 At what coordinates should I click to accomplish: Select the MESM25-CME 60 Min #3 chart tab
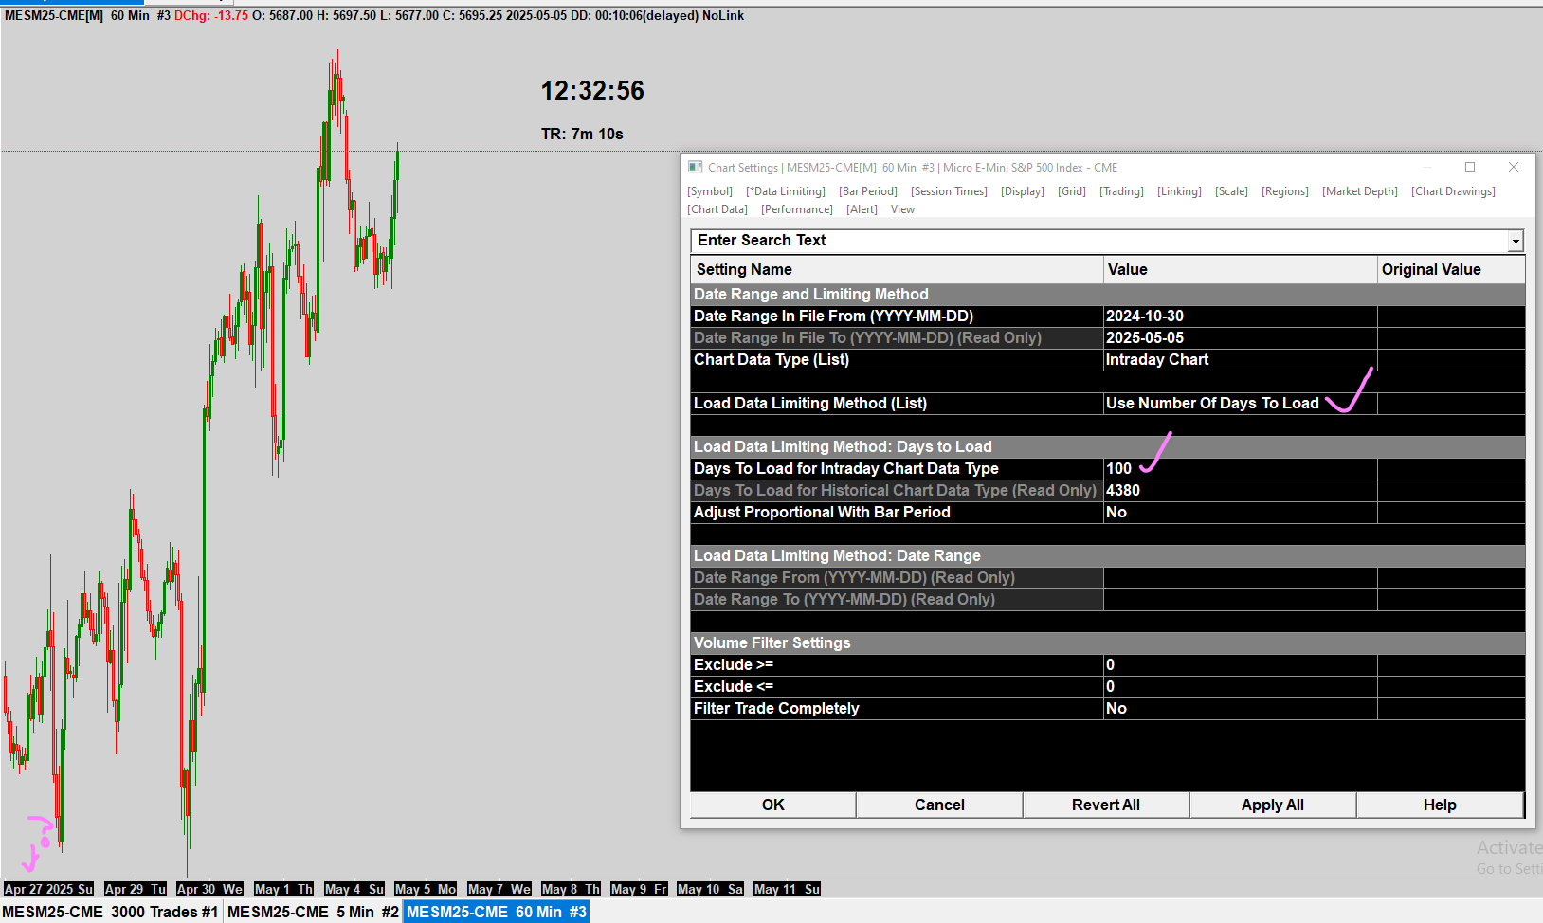click(x=497, y=912)
